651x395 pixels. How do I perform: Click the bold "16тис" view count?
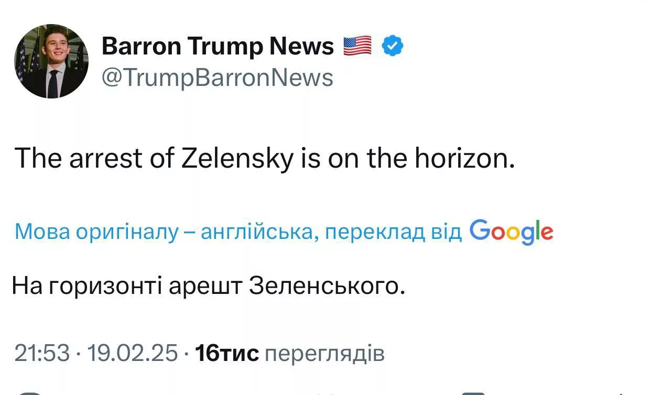coord(226,353)
